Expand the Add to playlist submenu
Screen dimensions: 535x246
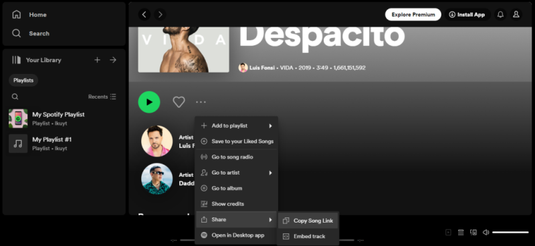point(237,126)
